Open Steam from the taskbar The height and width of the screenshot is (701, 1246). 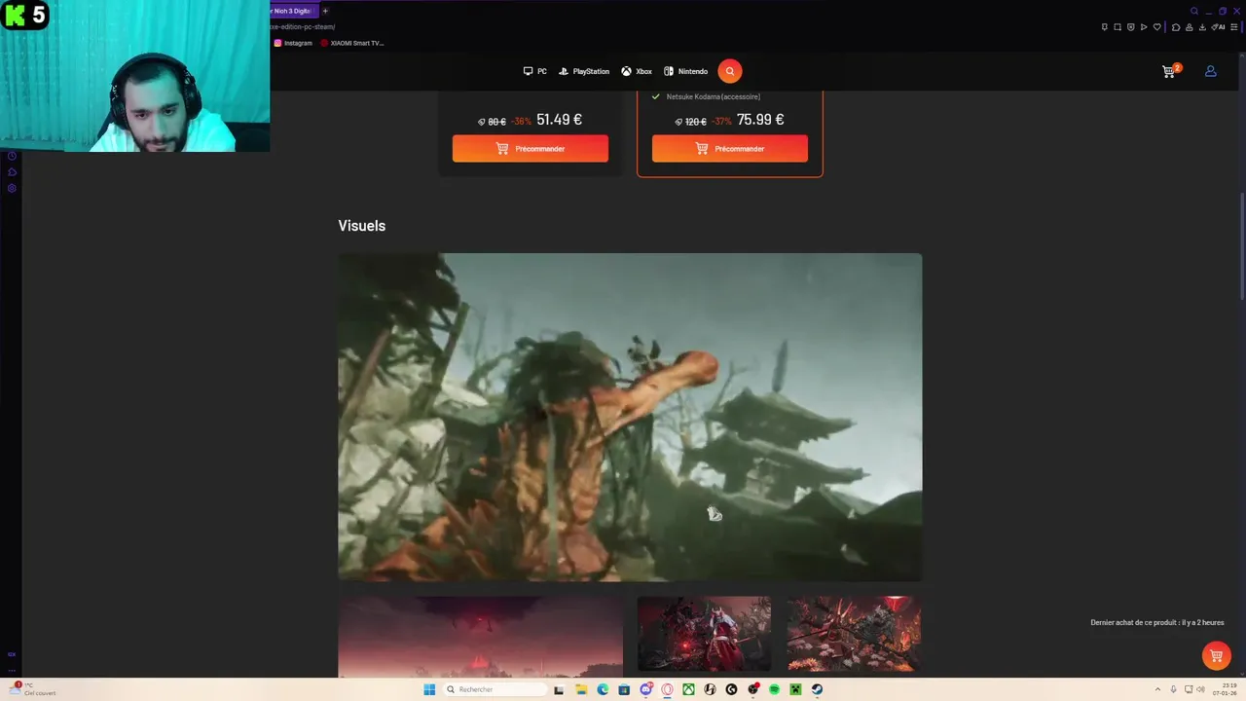[x=817, y=689]
